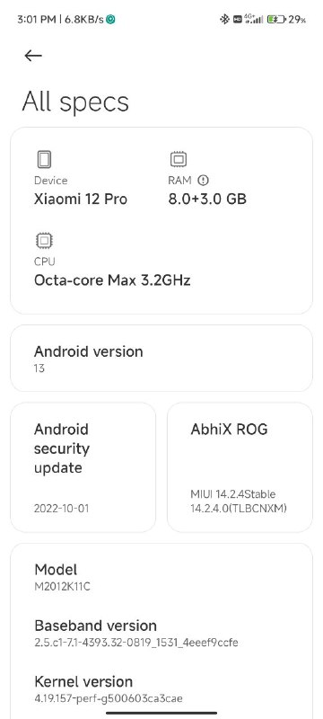Image resolution: width=323 pixels, height=719 pixels.
Task: Tap the 8.0+3.0 GB RAM value
Action: click(x=207, y=199)
